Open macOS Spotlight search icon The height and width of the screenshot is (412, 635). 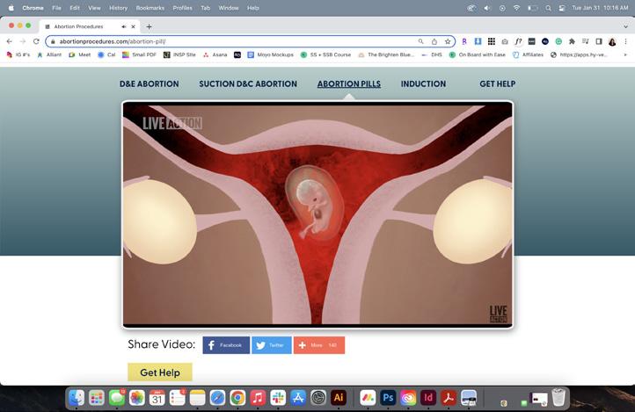pos(548,8)
